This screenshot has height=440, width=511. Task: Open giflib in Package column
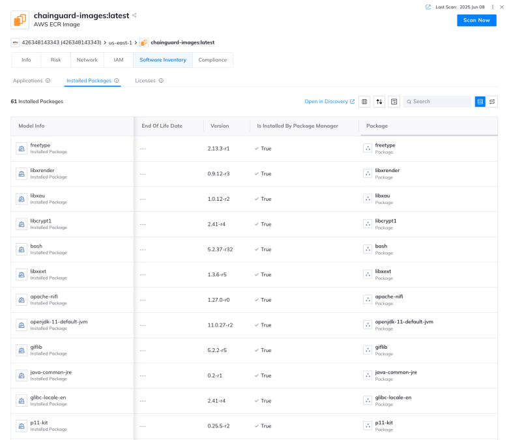coord(381,347)
